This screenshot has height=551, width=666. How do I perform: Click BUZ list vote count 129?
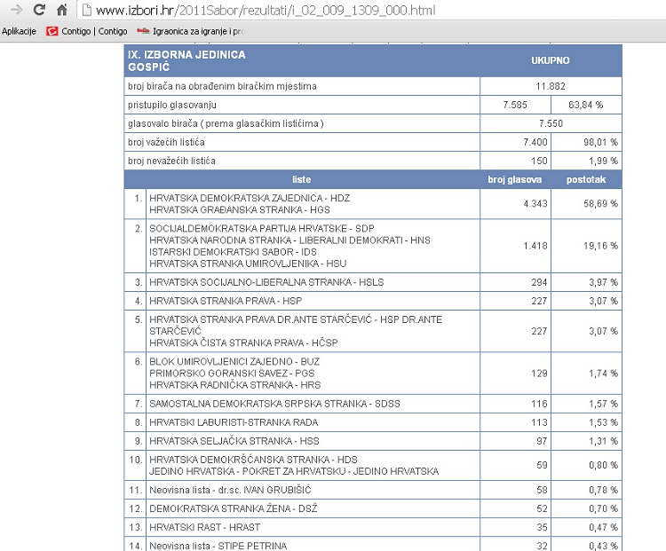tap(539, 374)
